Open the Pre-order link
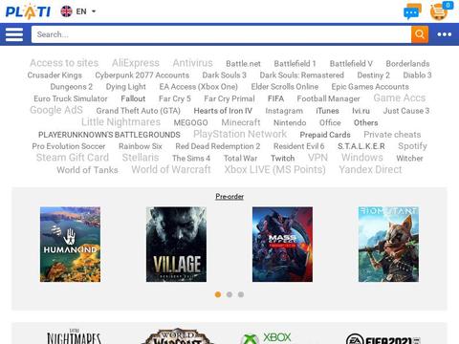This screenshot has width=459, height=344. [229, 197]
